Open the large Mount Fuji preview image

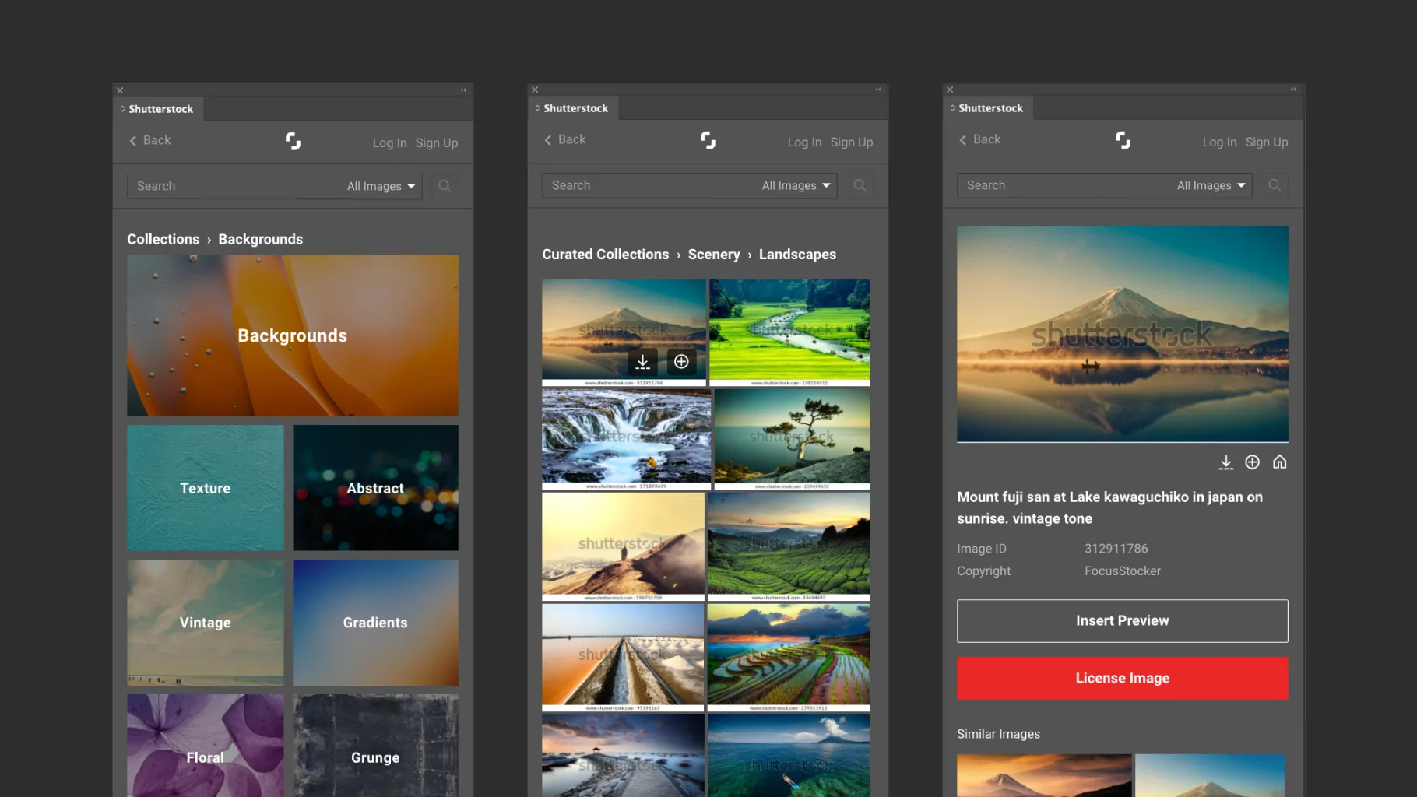click(x=1123, y=334)
